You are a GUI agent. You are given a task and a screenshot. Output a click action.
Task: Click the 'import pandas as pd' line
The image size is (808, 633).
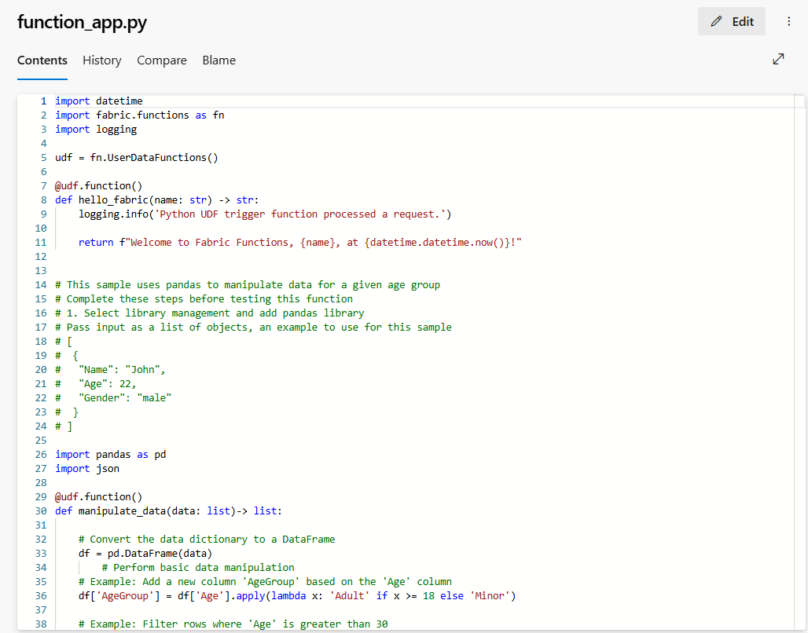(x=110, y=454)
